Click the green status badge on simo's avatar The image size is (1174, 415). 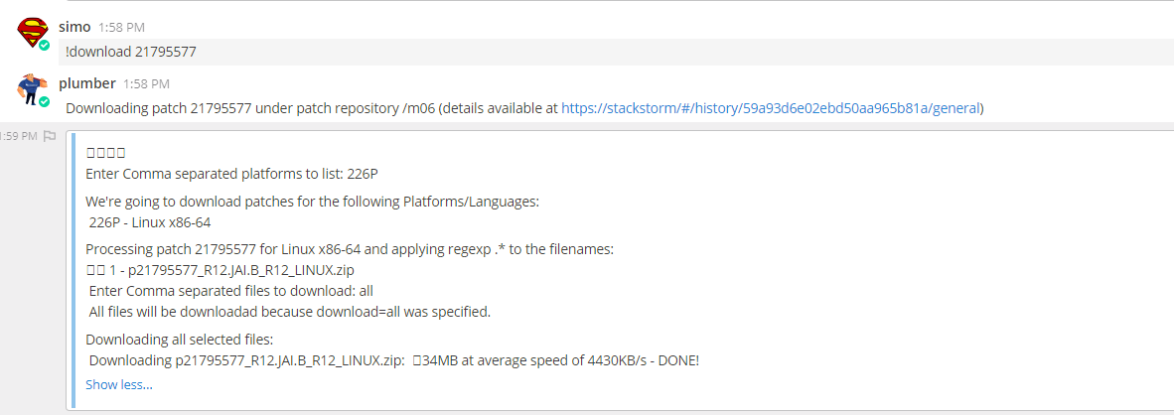tap(44, 45)
